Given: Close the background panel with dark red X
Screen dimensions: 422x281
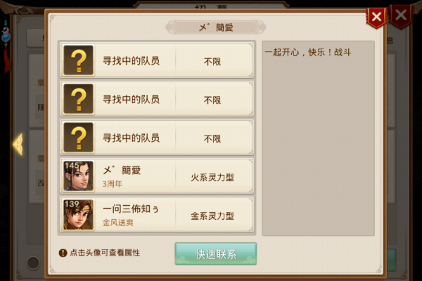Looking at the screenshot, I should coord(401,15).
